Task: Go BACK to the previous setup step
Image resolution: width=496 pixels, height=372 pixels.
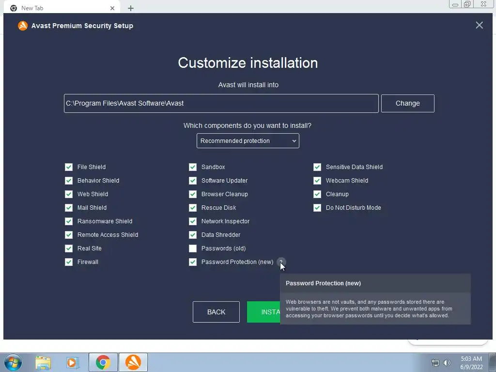Action: (216, 312)
